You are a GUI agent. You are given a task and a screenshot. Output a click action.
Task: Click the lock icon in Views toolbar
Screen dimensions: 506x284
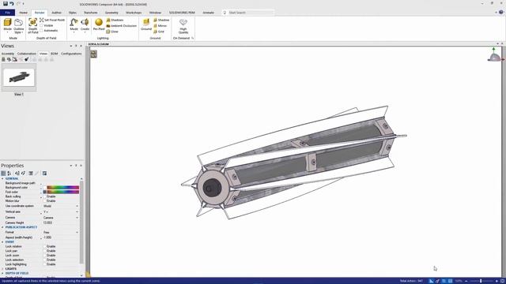point(3,59)
